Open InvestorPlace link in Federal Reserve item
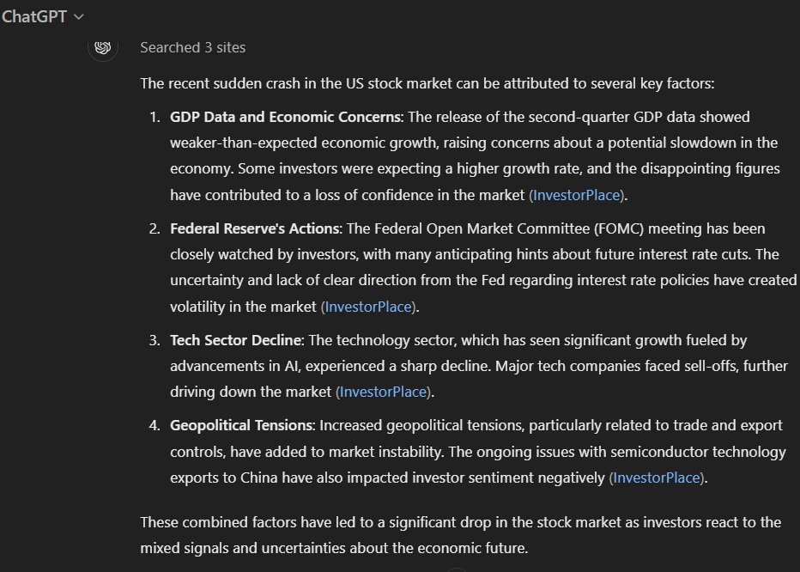This screenshot has height=572, width=800. coord(368,307)
